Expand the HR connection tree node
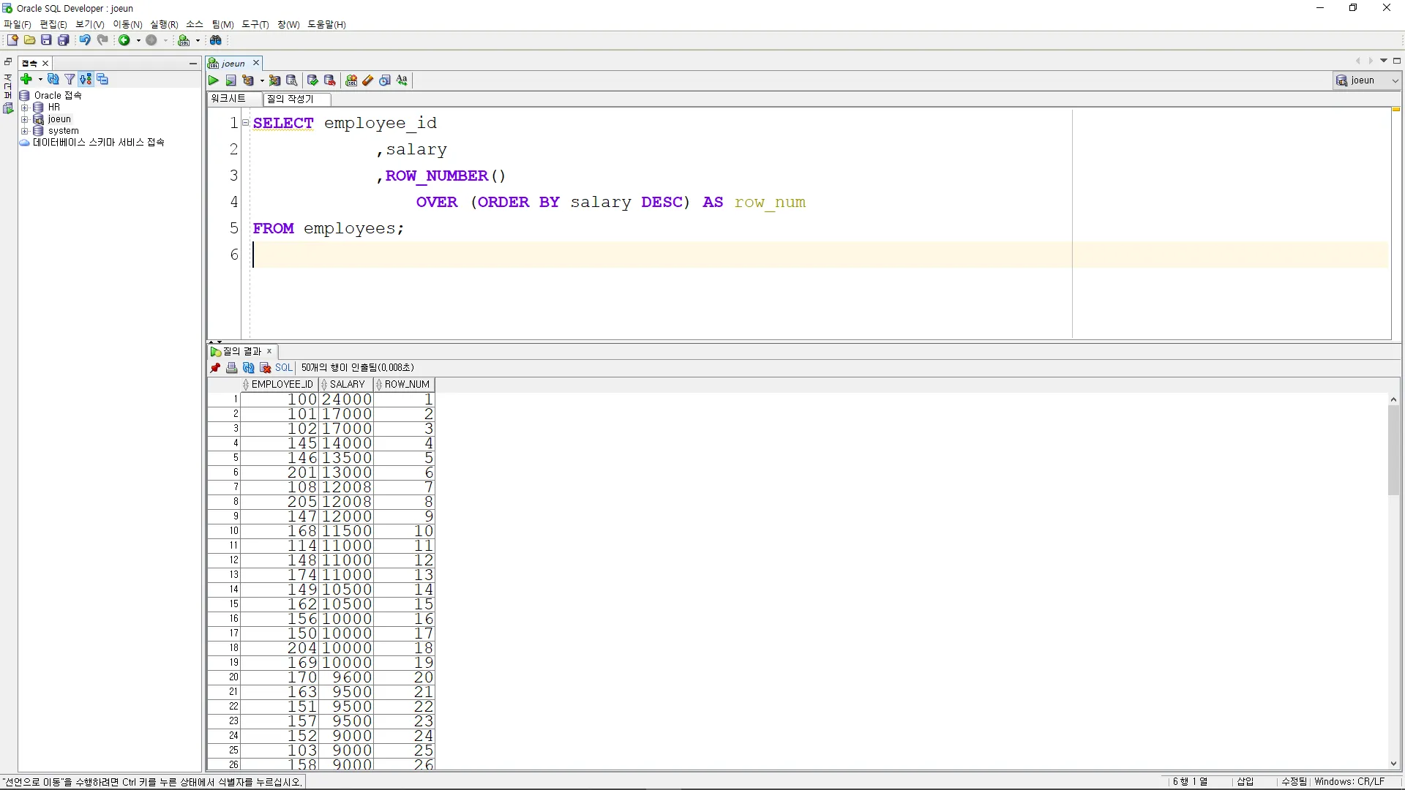Viewport: 1405px width, 790px height. point(24,108)
